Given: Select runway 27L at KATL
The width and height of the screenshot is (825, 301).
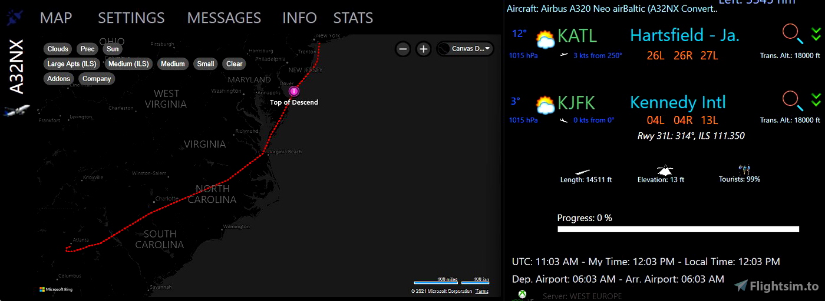Looking at the screenshot, I should [709, 56].
